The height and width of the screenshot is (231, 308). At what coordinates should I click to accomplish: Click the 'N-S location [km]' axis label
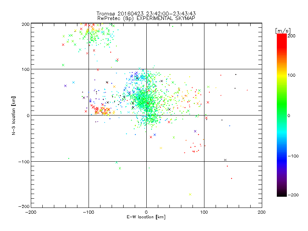pos(13,116)
